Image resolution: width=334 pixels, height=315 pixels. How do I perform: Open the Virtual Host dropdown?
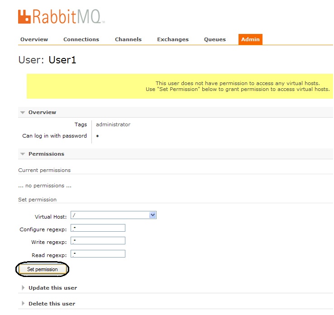pos(113,215)
